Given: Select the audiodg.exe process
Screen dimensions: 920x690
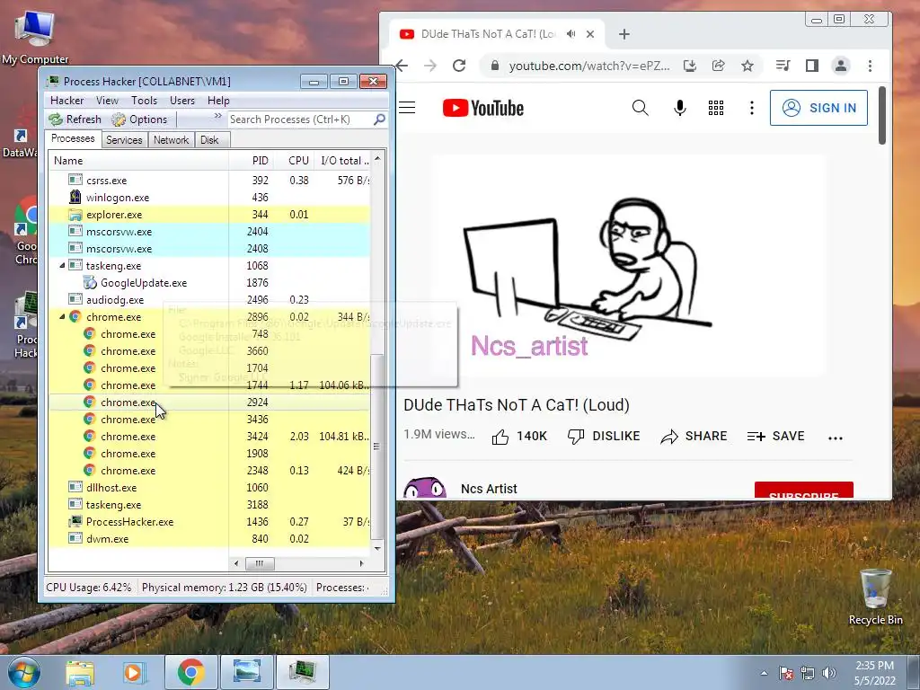Looking at the screenshot, I should point(209,300).
